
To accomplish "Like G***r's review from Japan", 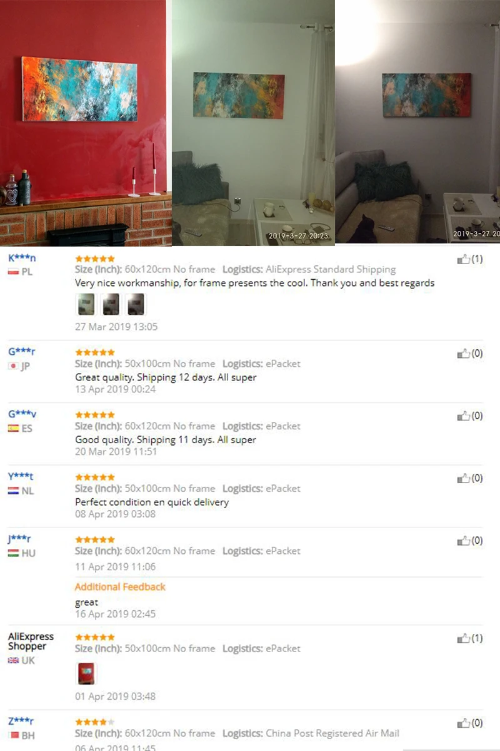I will (463, 354).
